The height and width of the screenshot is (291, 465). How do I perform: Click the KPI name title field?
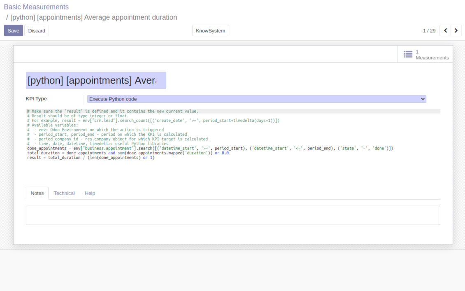(96, 80)
